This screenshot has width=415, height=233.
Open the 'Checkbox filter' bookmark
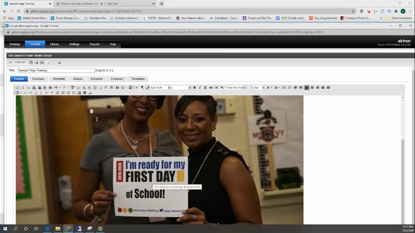tap(95, 18)
